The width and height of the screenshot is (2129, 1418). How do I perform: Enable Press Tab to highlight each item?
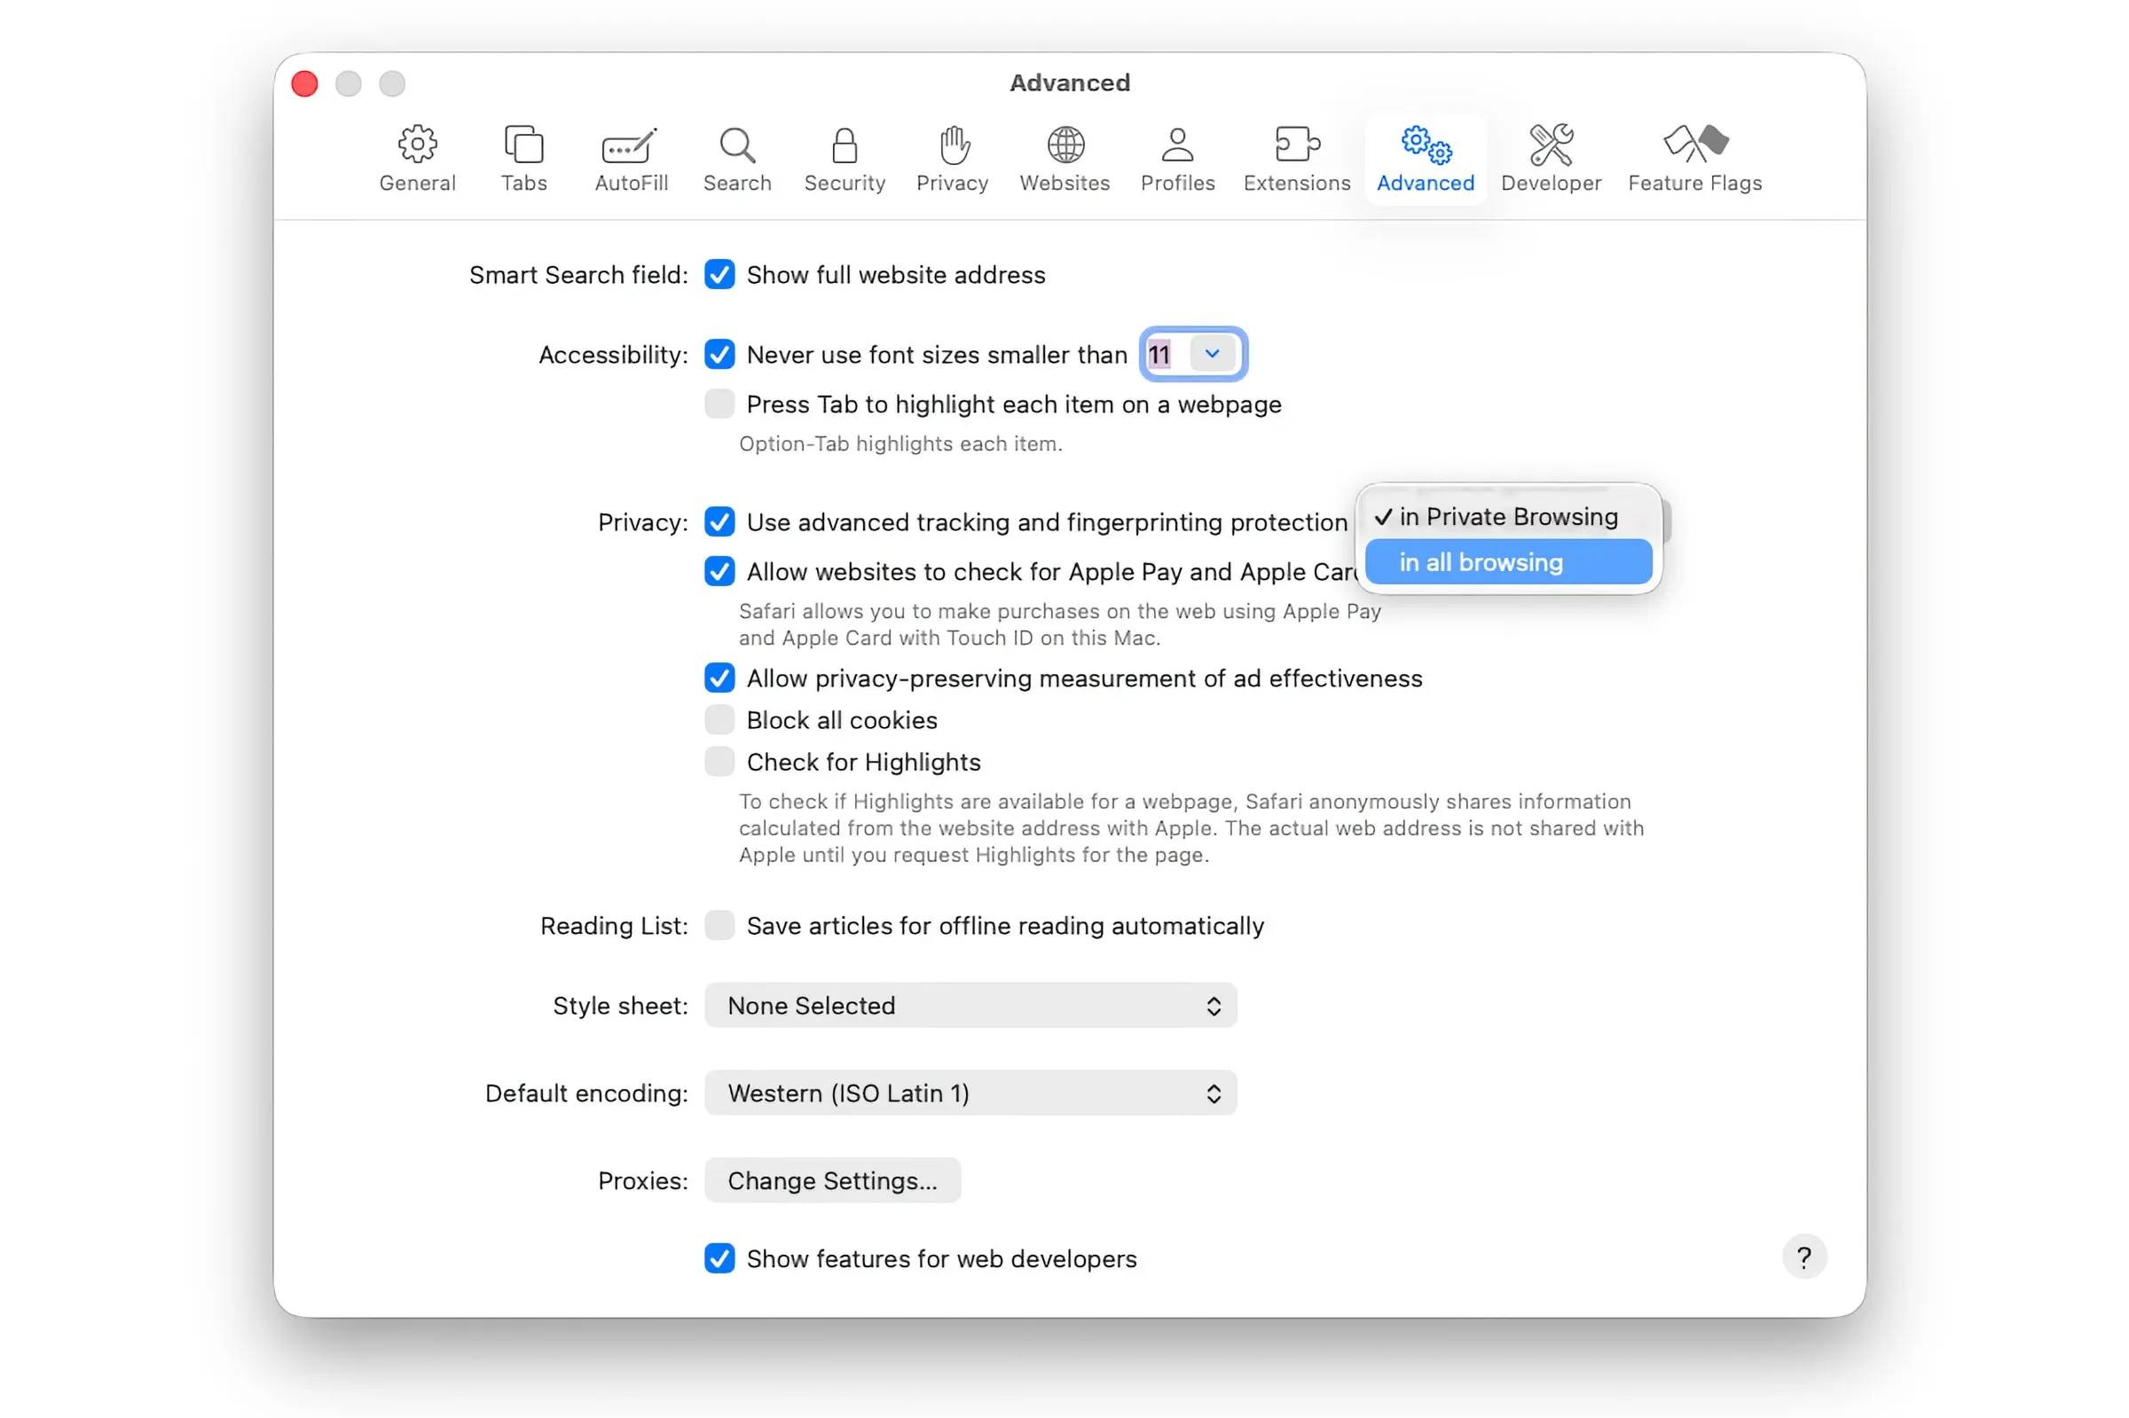[719, 404]
